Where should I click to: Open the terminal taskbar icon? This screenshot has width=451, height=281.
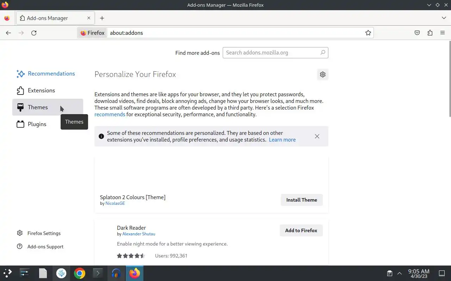coord(98,273)
